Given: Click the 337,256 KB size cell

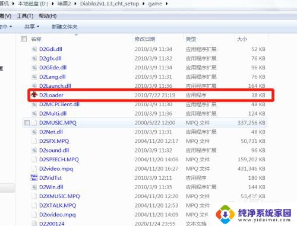Looking at the screenshot, I should [251, 123].
